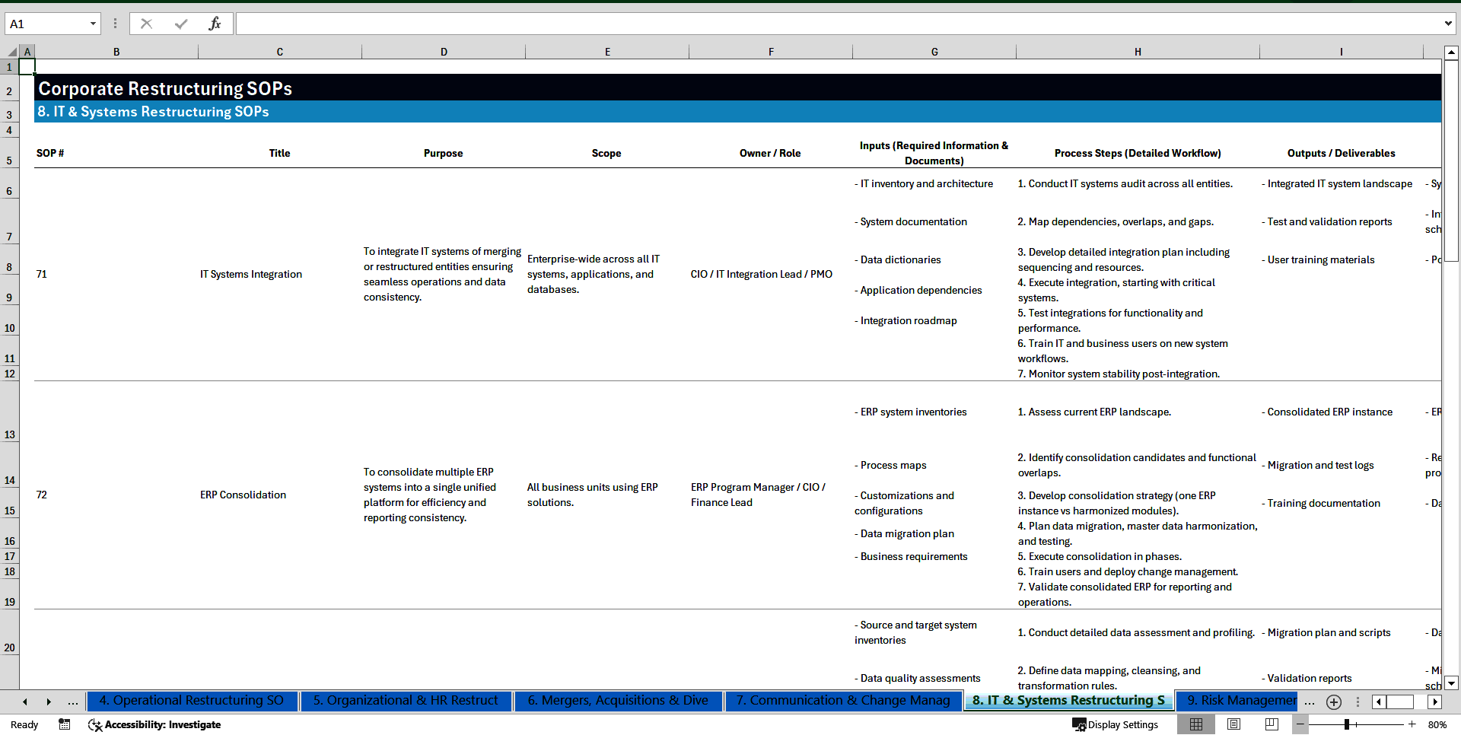Open the Name Box dropdown arrow
1461x735 pixels.
94,24
